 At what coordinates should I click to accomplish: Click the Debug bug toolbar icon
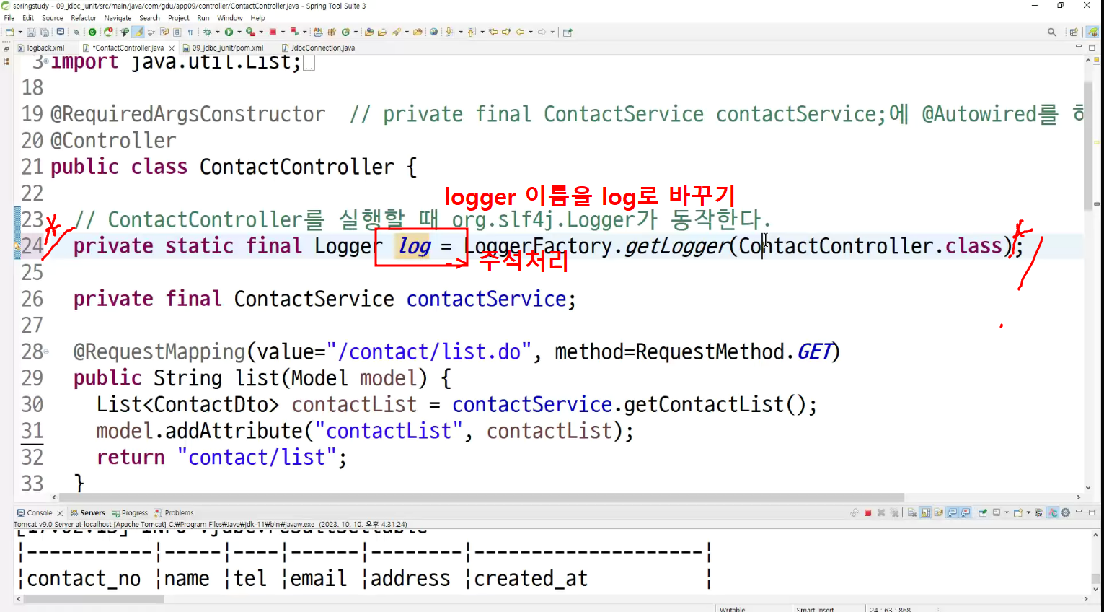(207, 32)
